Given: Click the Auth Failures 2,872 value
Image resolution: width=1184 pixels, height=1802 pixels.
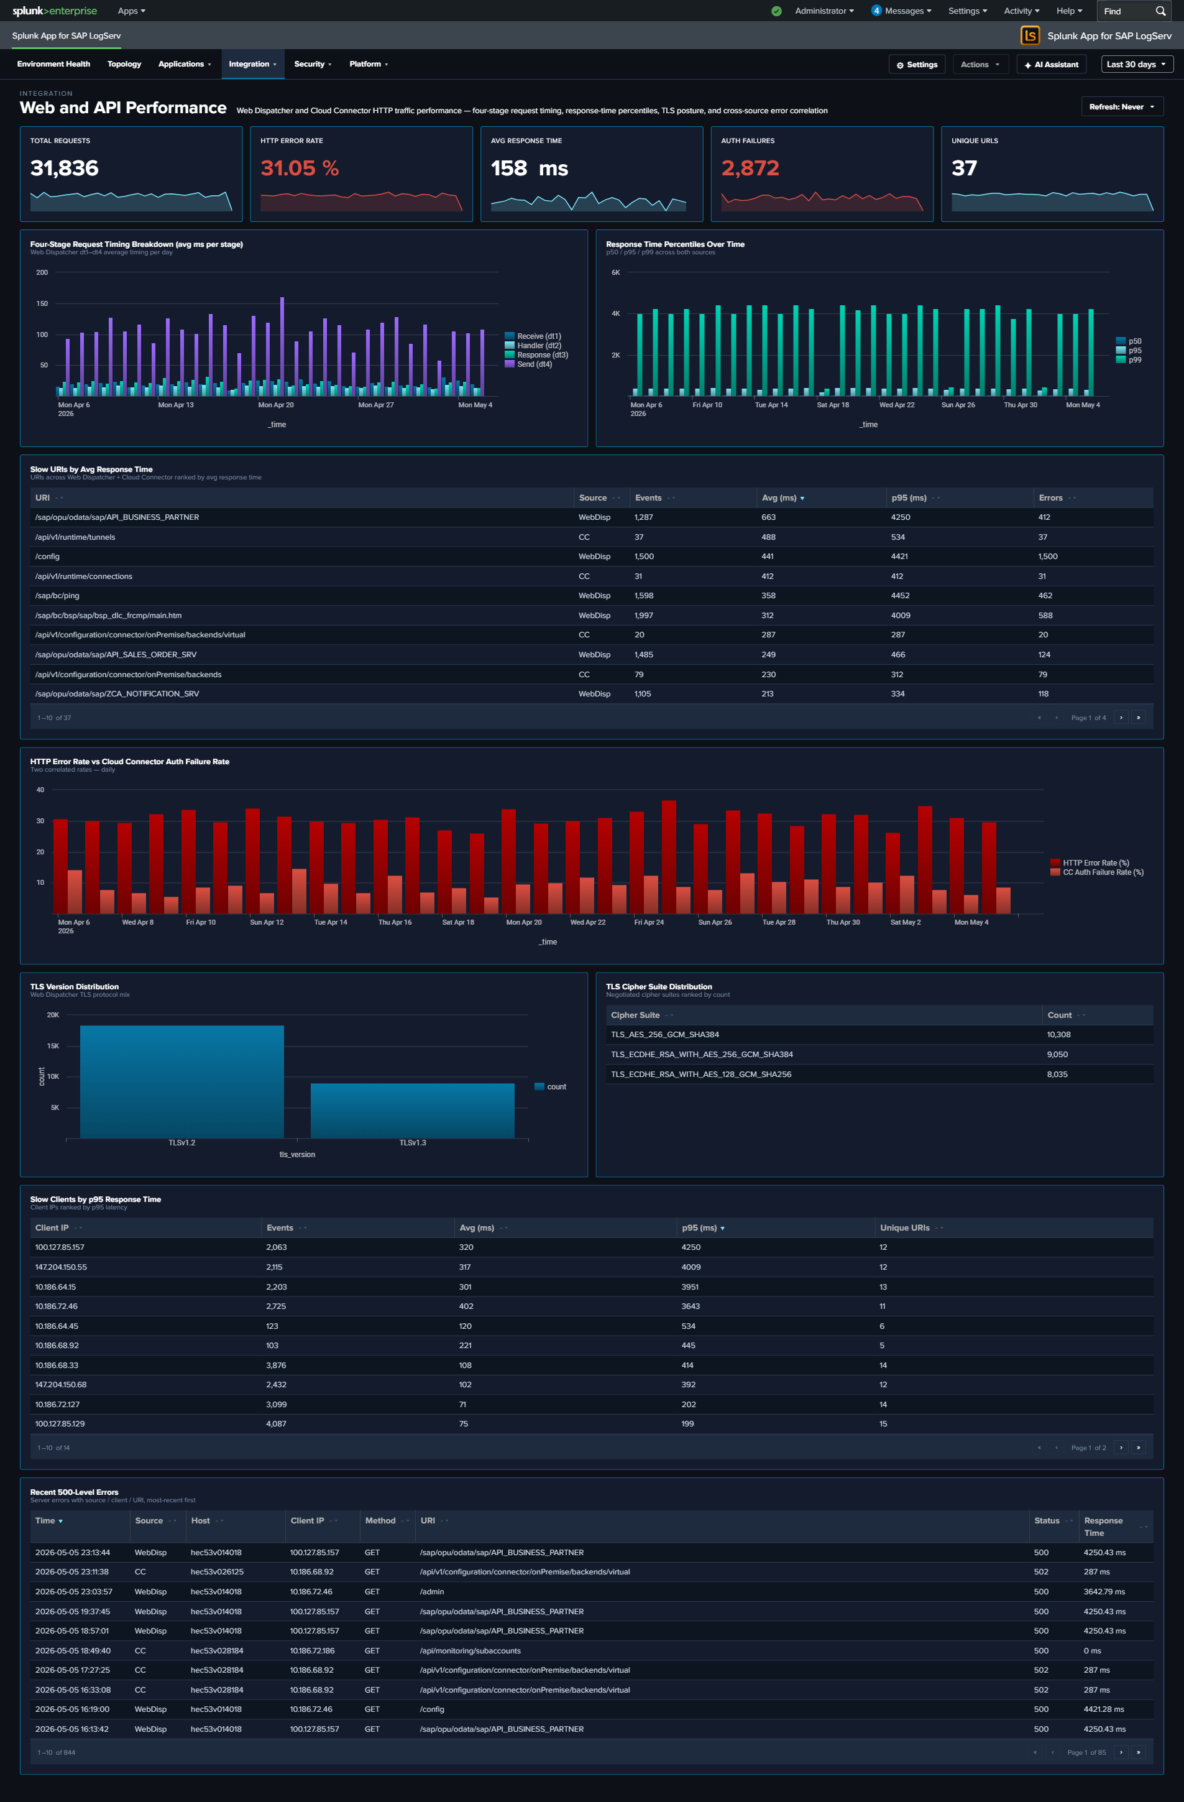Looking at the screenshot, I should click(x=750, y=168).
